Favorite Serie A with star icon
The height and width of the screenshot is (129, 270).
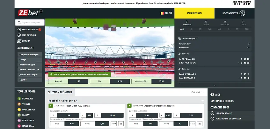(x=202, y=101)
